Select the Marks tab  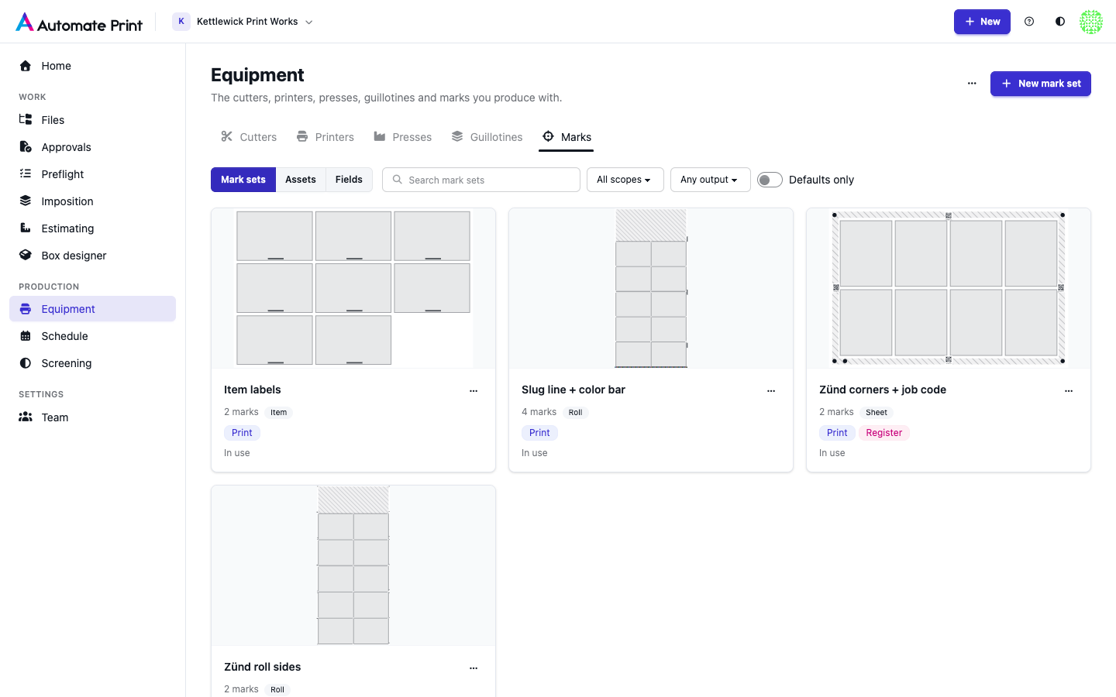click(567, 137)
